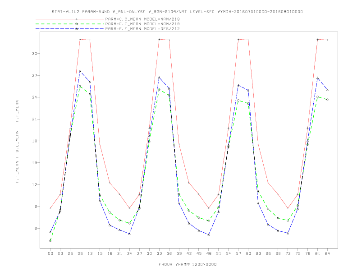The width and height of the screenshot is (357, 276).
Task: Click forecast hour label 09 on x-axis
Action: (80, 253)
